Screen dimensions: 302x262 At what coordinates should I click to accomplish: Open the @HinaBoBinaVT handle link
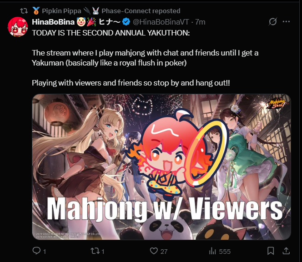161,22
